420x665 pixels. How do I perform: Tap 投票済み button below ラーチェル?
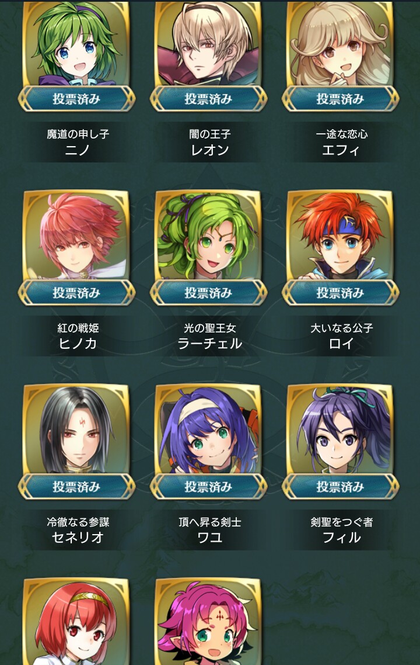tap(209, 293)
